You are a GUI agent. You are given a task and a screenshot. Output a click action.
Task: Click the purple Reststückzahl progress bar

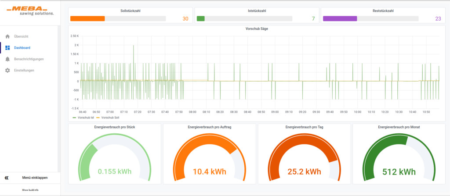point(370,18)
